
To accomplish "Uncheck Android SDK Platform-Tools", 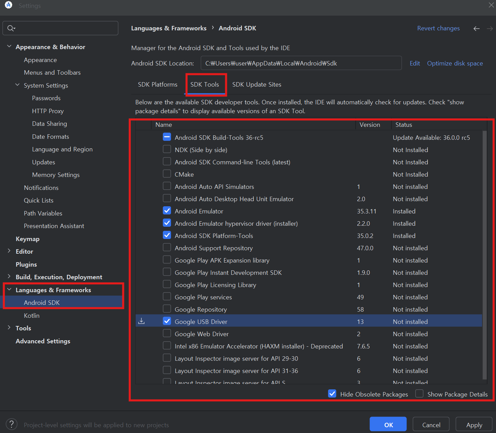I will pos(167,235).
